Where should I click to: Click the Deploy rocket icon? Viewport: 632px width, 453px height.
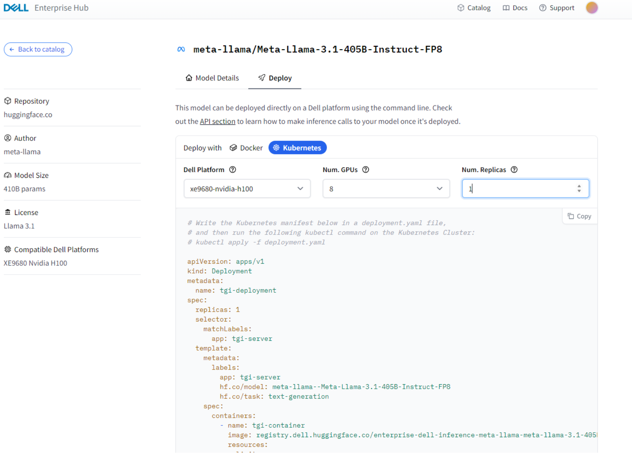tap(261, 78)
